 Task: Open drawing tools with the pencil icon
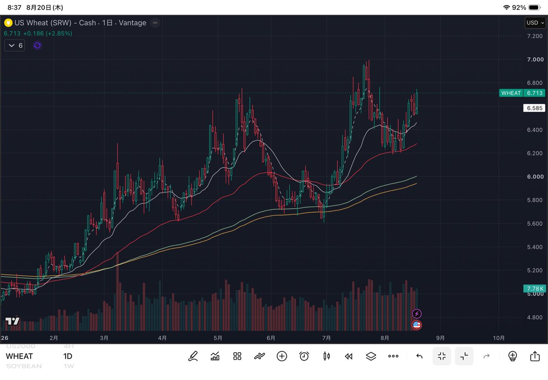(193, 356)
